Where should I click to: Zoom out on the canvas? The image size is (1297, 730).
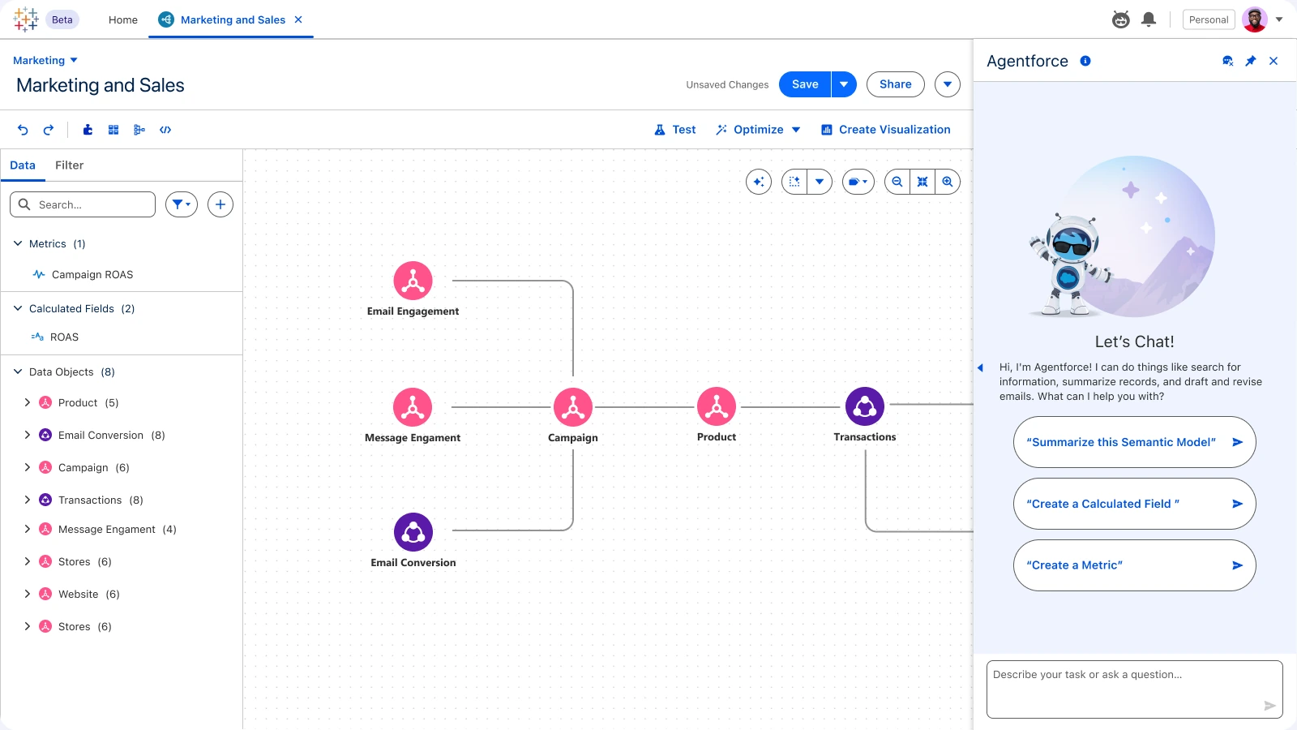(897, 182)
